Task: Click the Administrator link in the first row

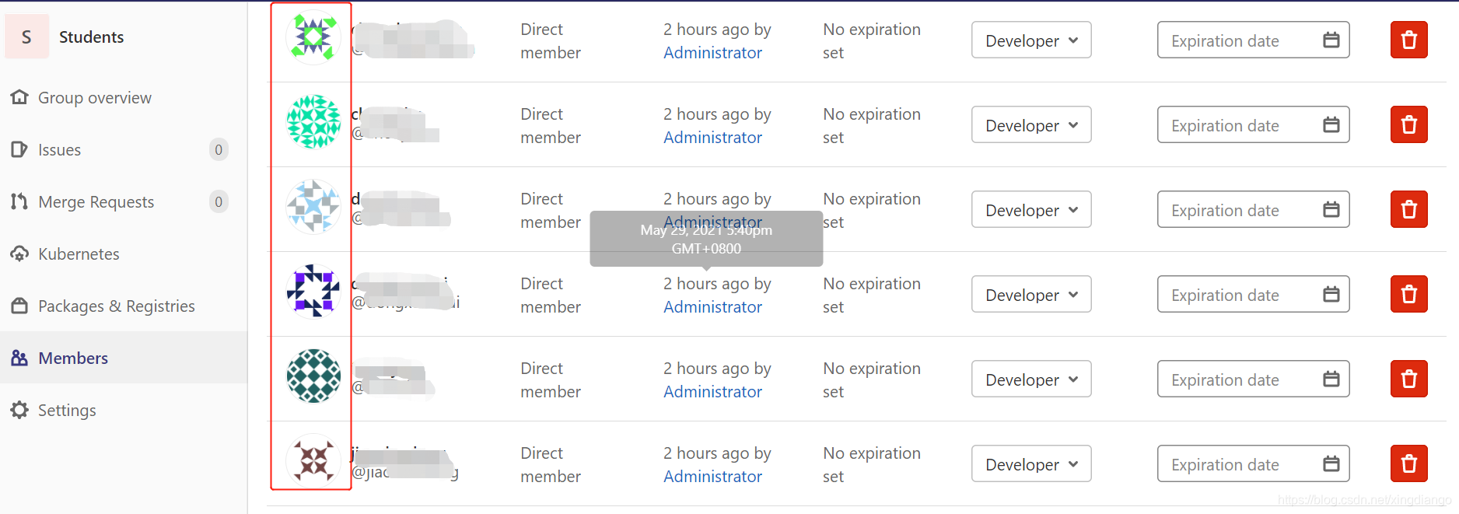Action: [x=712, y=53]
